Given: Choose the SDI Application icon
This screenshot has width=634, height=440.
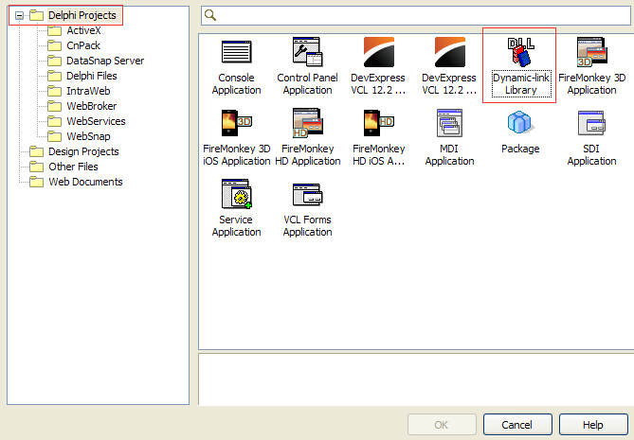Looking at the screenshot, I should pos(591,123).
